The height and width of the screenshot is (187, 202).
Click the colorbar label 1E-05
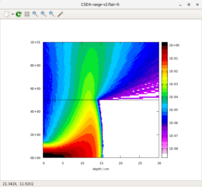tap(173, 110)
